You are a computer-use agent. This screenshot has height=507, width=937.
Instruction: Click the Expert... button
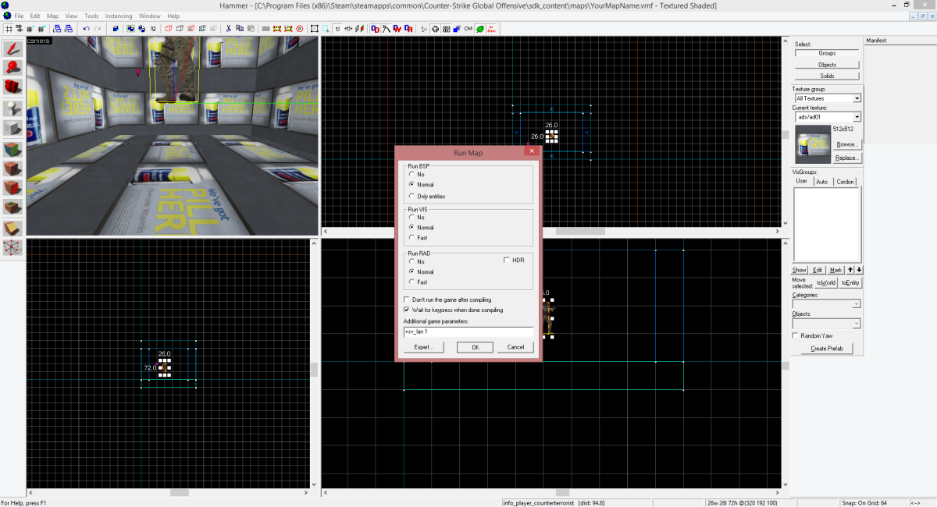click(x=423, y=347)
